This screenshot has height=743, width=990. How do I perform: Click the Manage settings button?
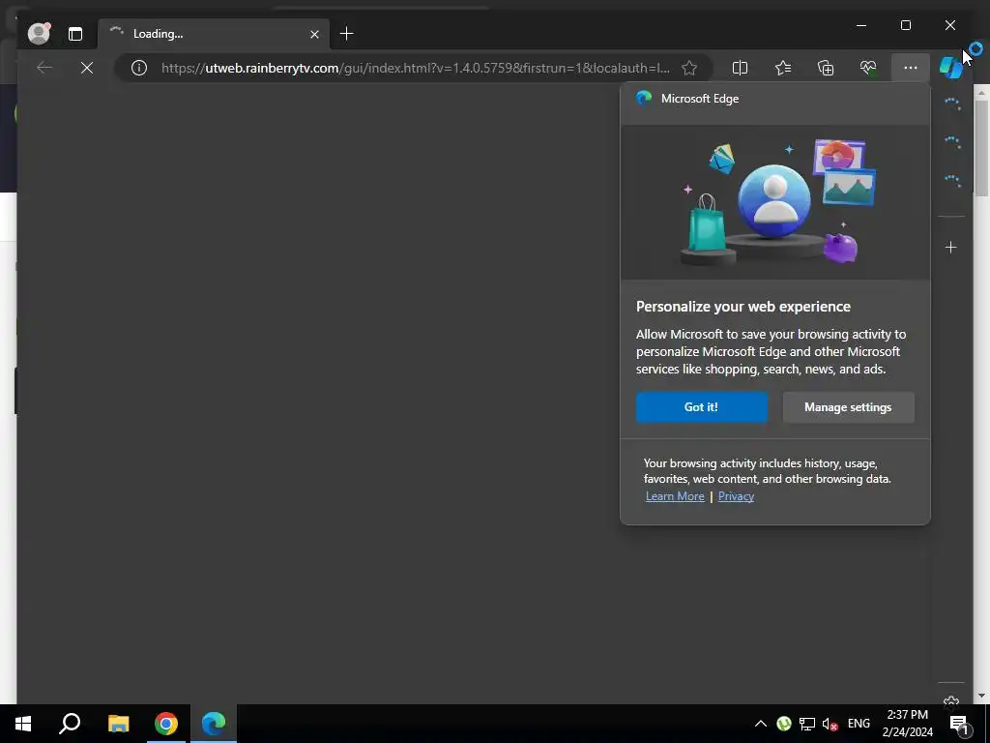click(x=848, y=407)
